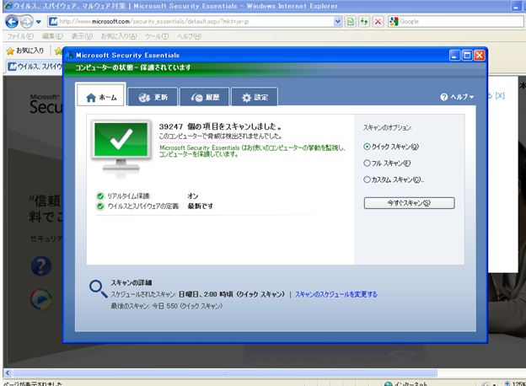
Task: Click the blue question mark icon on webpage
Action: coord(41,266)
